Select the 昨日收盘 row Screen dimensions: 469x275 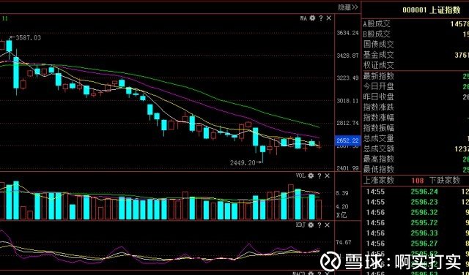pyautogui.click(x=416, y=97)
